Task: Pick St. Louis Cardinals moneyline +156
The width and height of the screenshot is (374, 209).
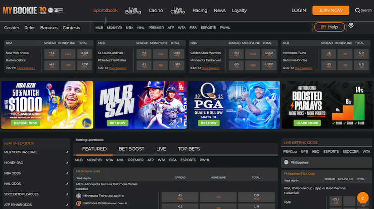Action: click(160, 54)
